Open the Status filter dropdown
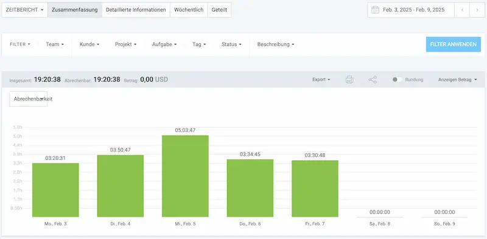487x239 pixels. [x=231, y=44]
